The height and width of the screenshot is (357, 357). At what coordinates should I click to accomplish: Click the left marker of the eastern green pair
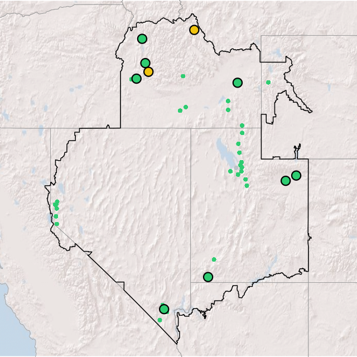[286, 180]
